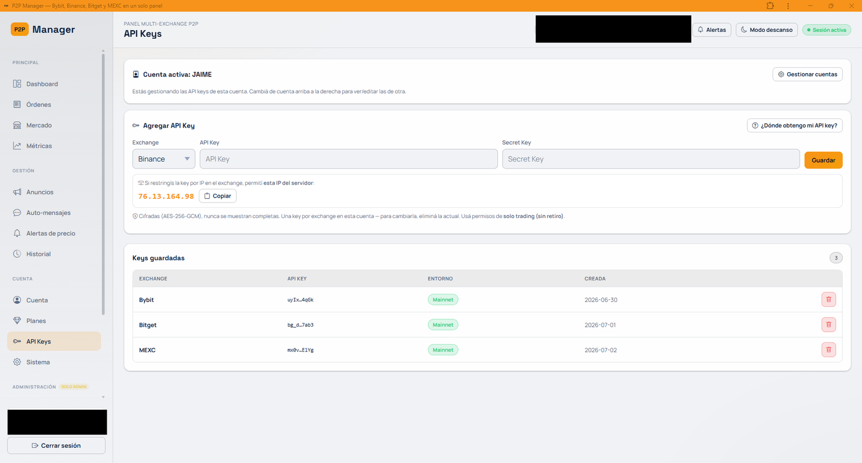This screenshot has width=862, height=463.
Task: Click the Cuenta activa: JAIME heading
Action: (177, 74)
